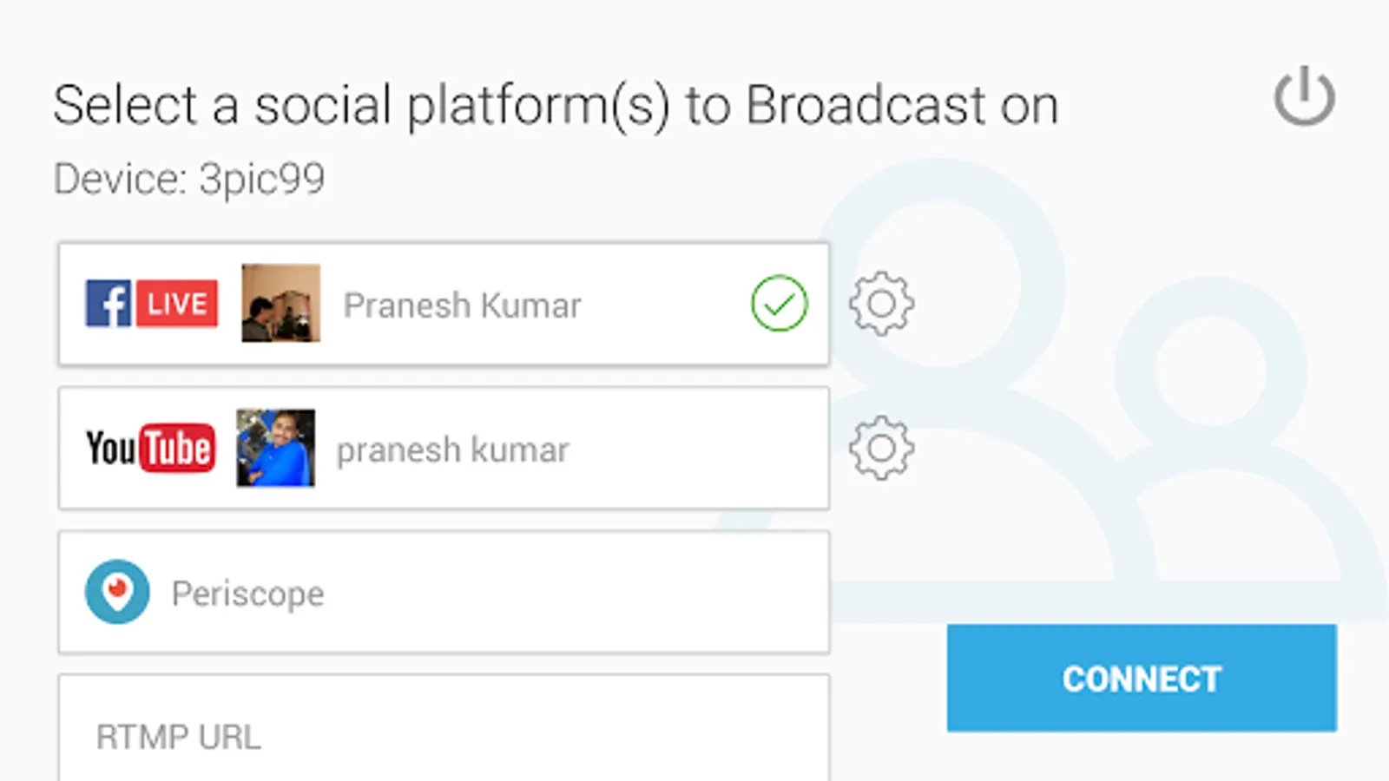Click the 'Pranesh Kumar' Facebook account name
This screenshot has width=1389, height=781.
[x=462, y=305]
